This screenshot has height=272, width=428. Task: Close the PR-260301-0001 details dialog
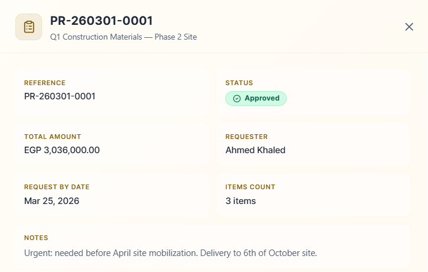pyautogui.click(x=409, y=27)
